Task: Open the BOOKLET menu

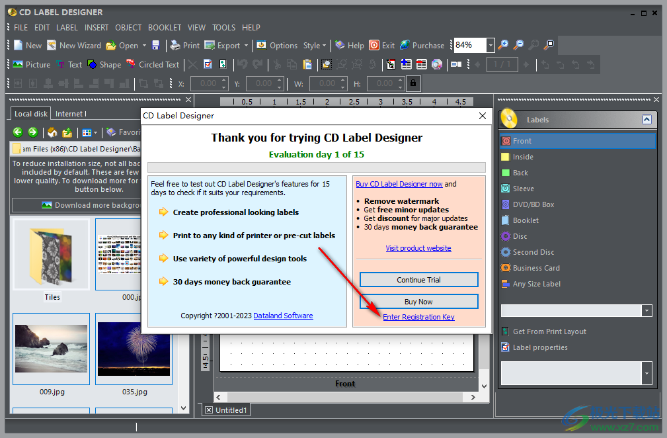Action: coord(165,28)
